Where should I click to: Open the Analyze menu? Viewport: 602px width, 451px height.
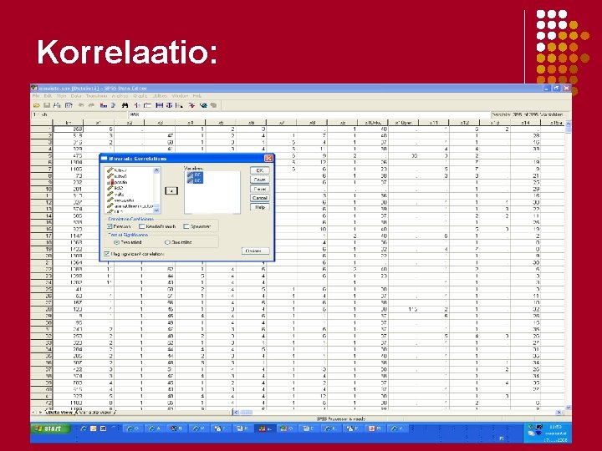click(120, 96)
